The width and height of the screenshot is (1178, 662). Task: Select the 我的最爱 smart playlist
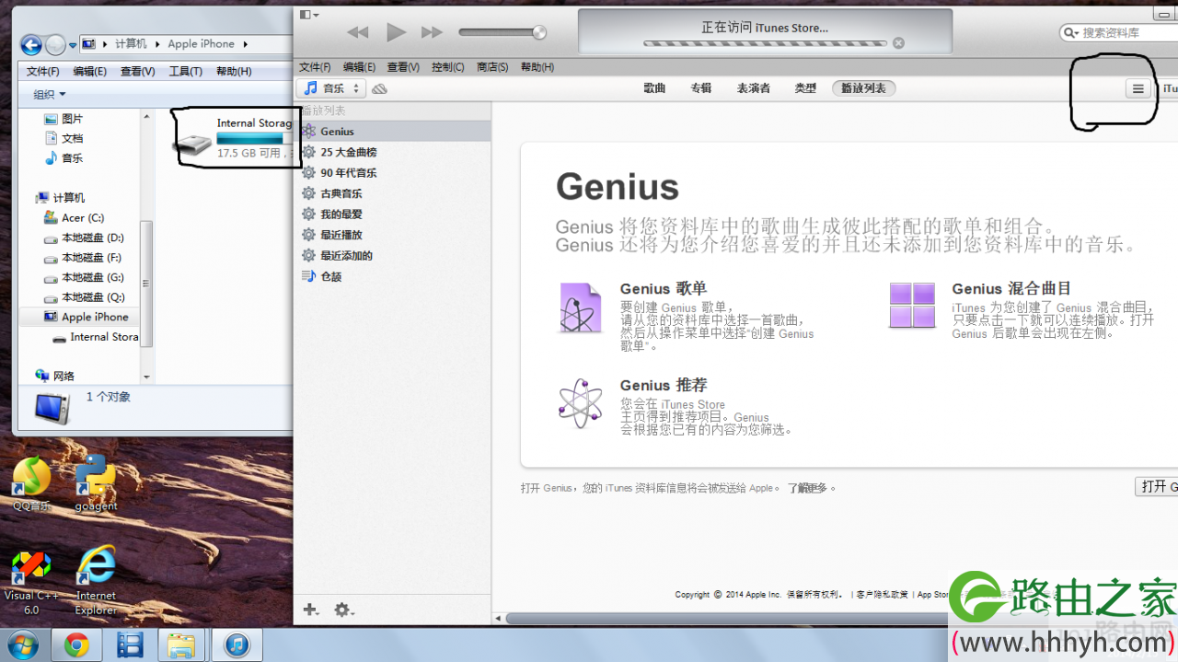392,215
